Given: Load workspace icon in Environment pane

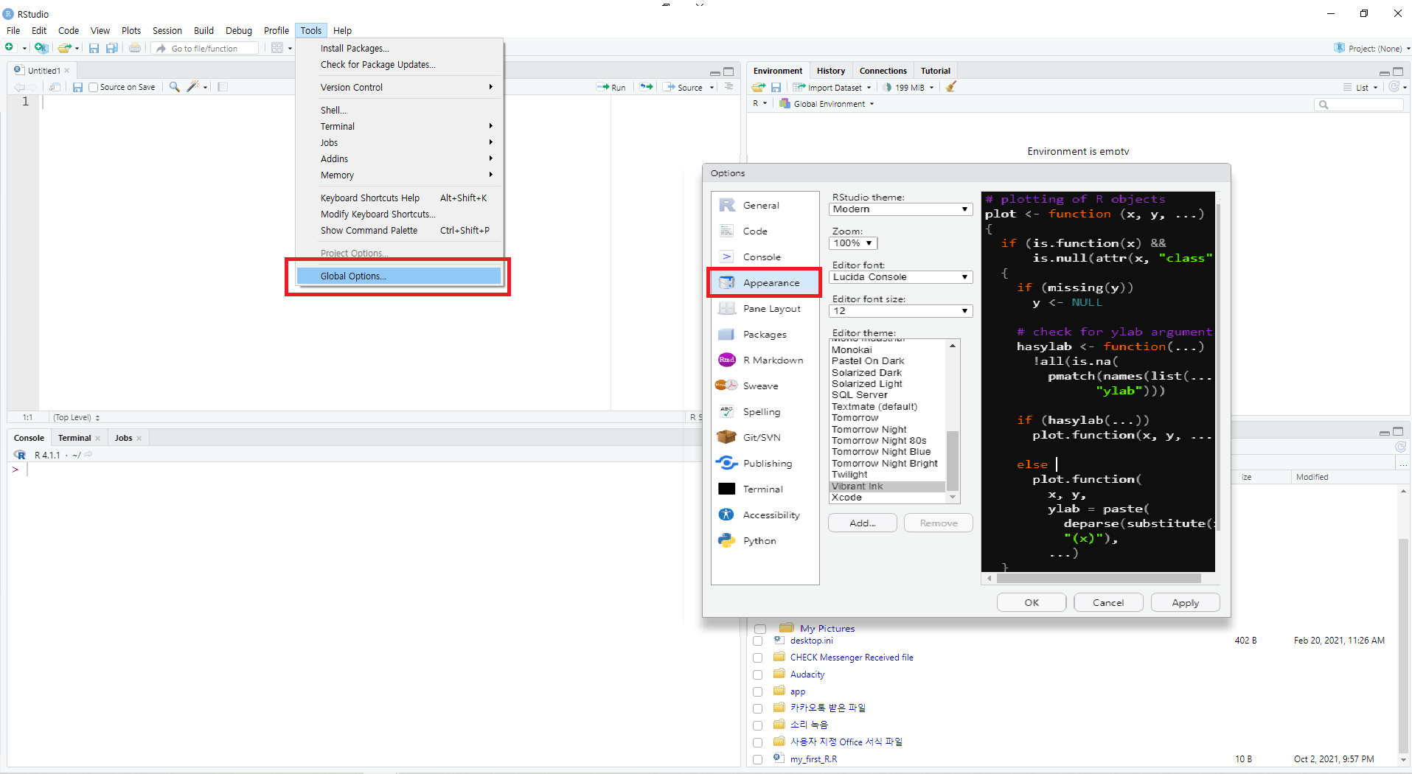Looking at the screenshot, I should (x=759, y=87).
